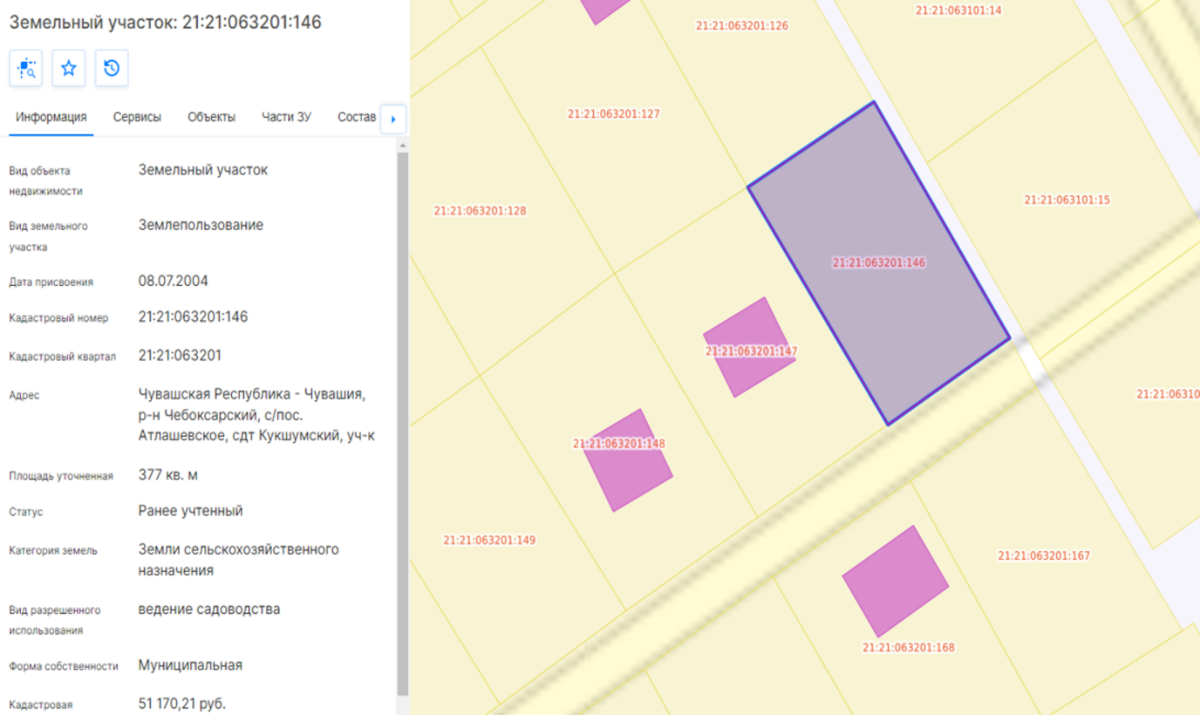This screenshot has height=715, width=1200.
Task: Click the ownership value Муниципальная
Action: (190, 665)
